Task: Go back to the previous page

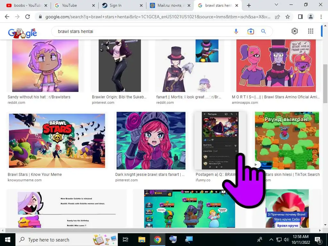Action: 7,17
